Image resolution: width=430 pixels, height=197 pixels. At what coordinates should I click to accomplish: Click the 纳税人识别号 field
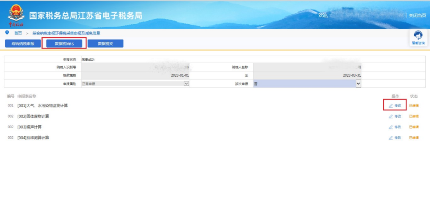point(135,67)
